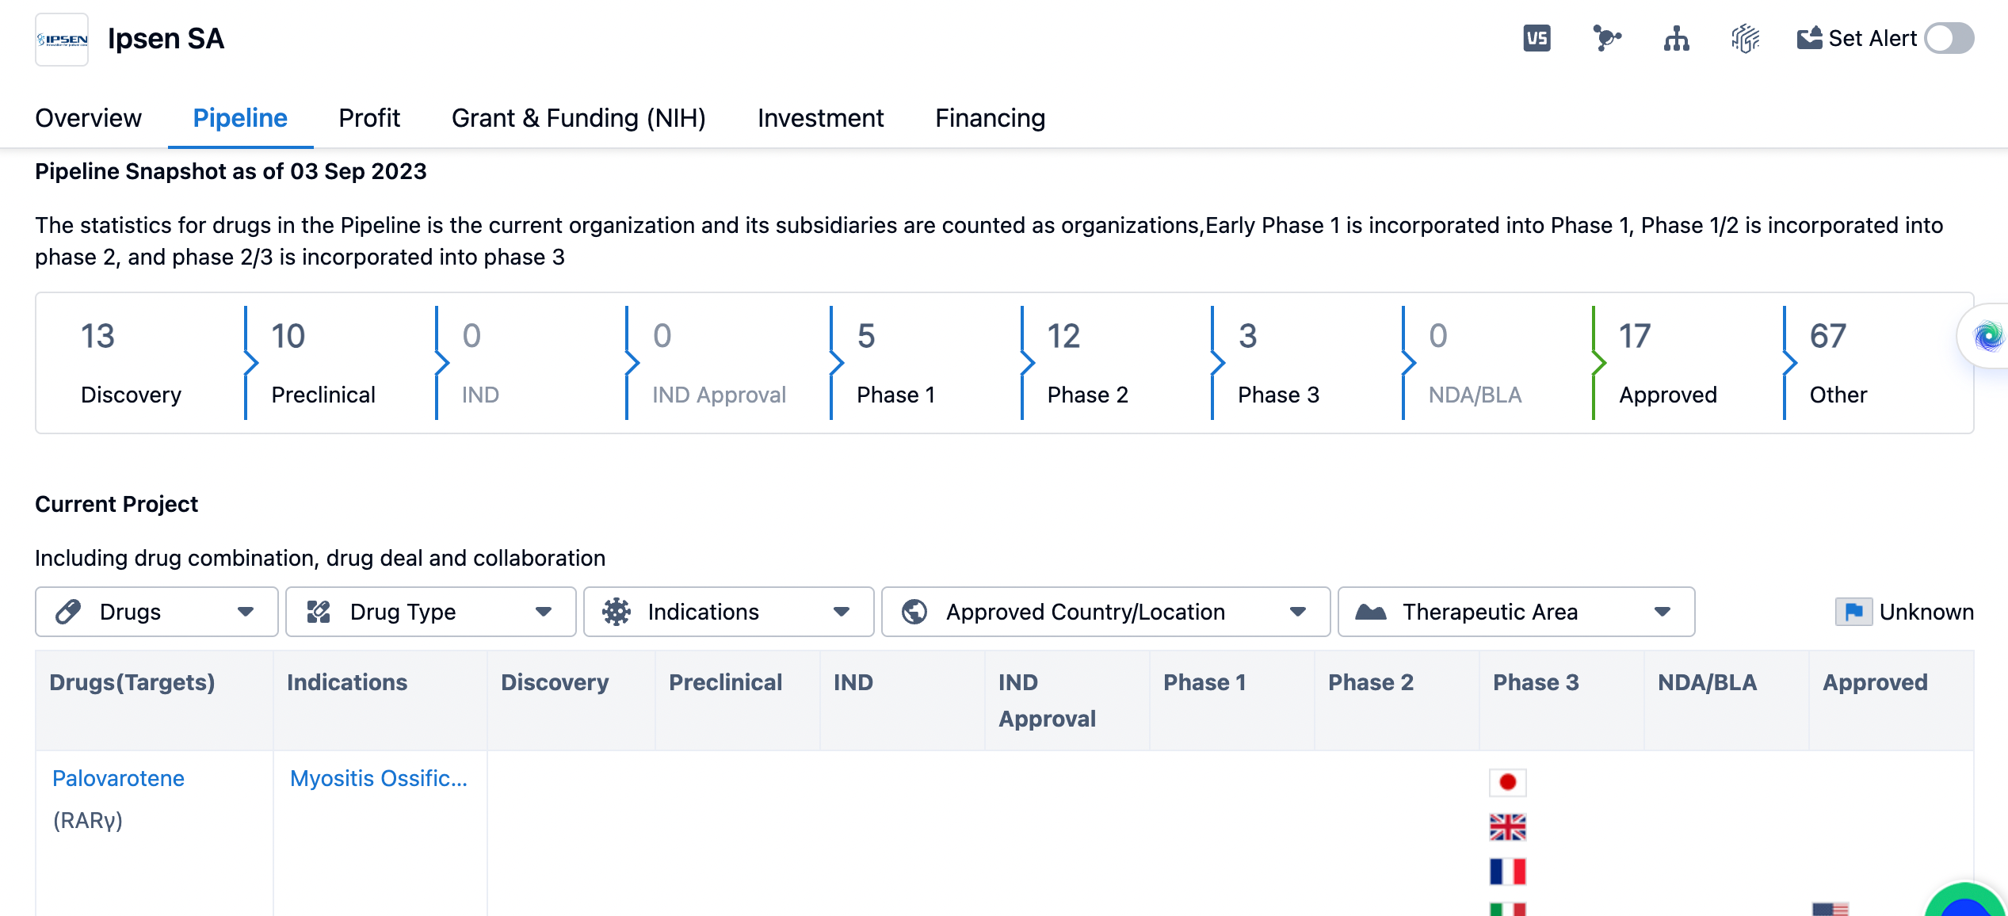The width and height of the screenshot is (2008, 916).
Task: Switch to the Overview tab
Action: (88, 118)
